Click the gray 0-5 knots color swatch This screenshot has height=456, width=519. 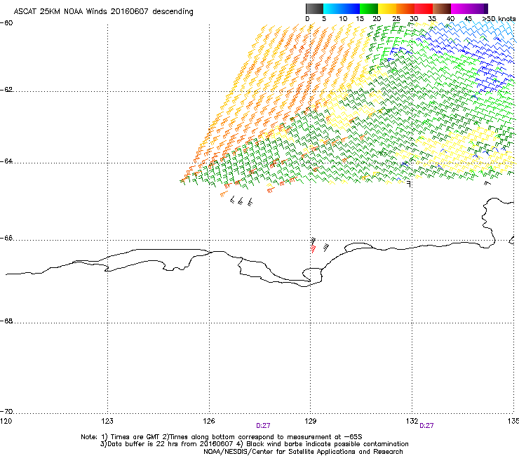[x=315, y=8]
